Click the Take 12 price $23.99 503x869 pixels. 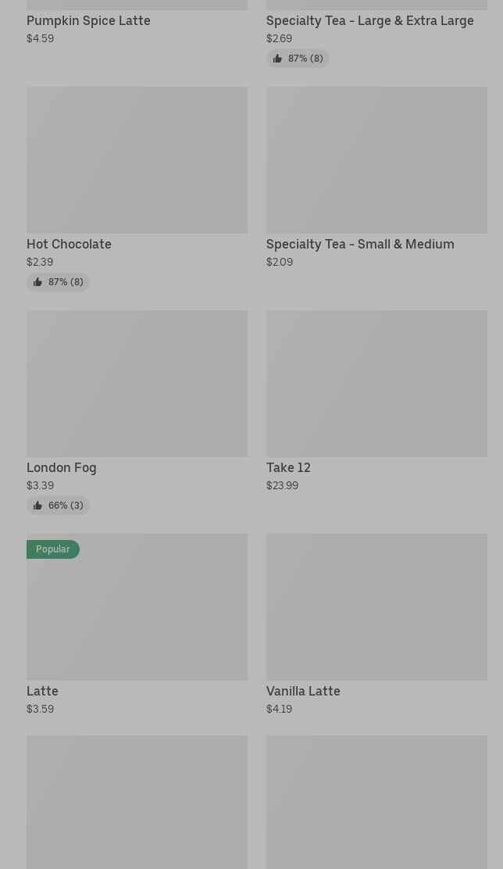(282, 485)
